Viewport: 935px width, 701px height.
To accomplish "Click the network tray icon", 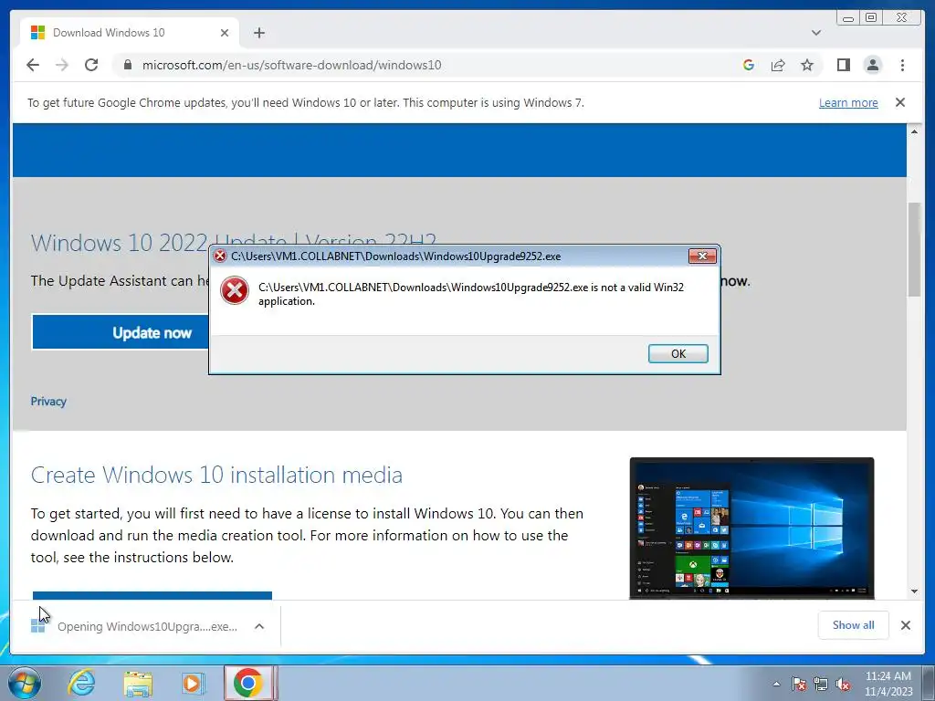I will tap(821, 684).
